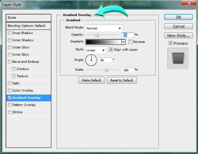The height and width of the screenshot is (154, 198).
Task: Click the style preview thumbnail
Action: [x=178, y=58]
